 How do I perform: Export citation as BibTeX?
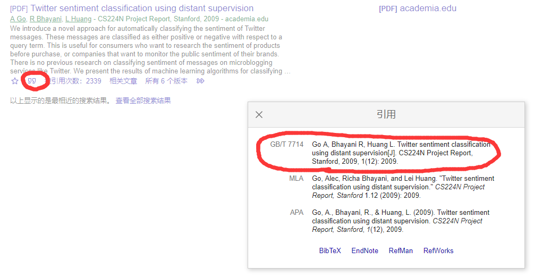tap(330, 251)
